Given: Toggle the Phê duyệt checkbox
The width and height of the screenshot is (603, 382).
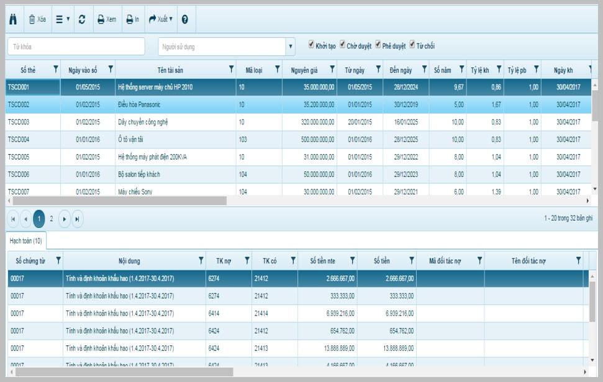Looking at the screenshot, I should [x=378, y=45].
